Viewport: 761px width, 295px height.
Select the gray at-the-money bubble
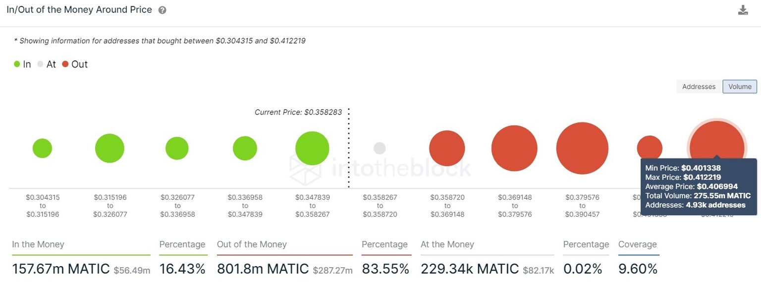(380, 147)
